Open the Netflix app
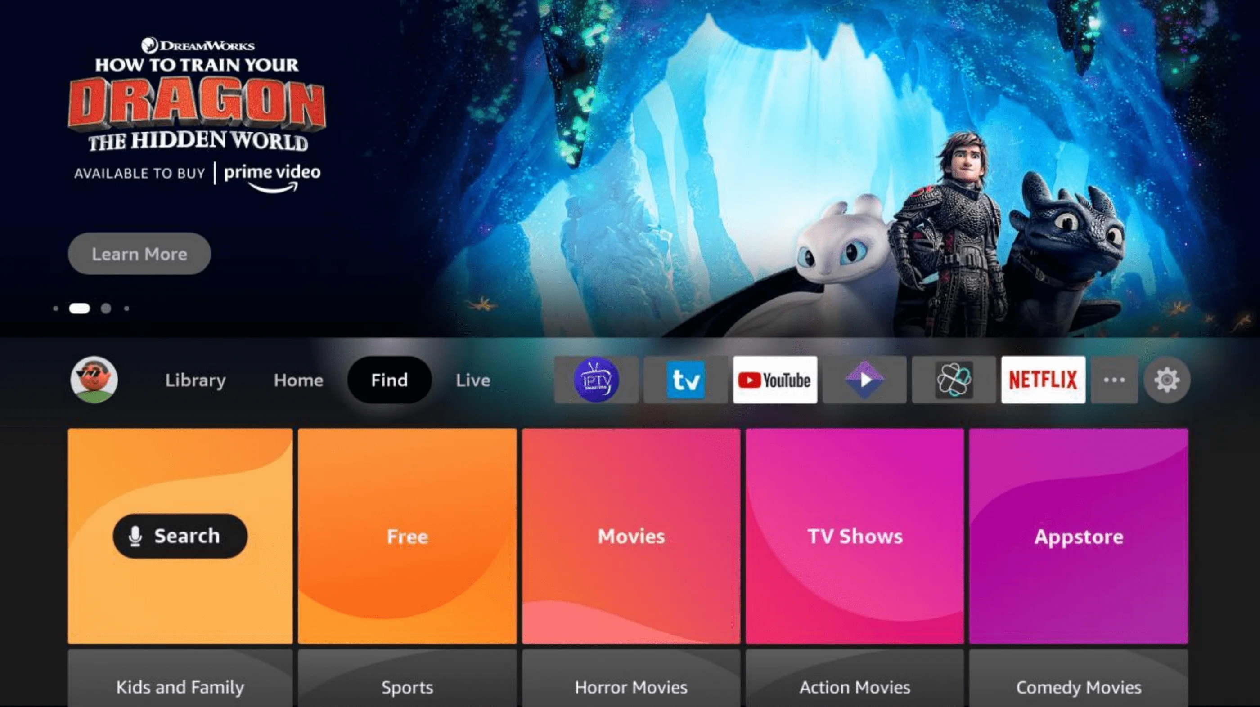Screen dimensions: 1260x707 point(1042,380)
